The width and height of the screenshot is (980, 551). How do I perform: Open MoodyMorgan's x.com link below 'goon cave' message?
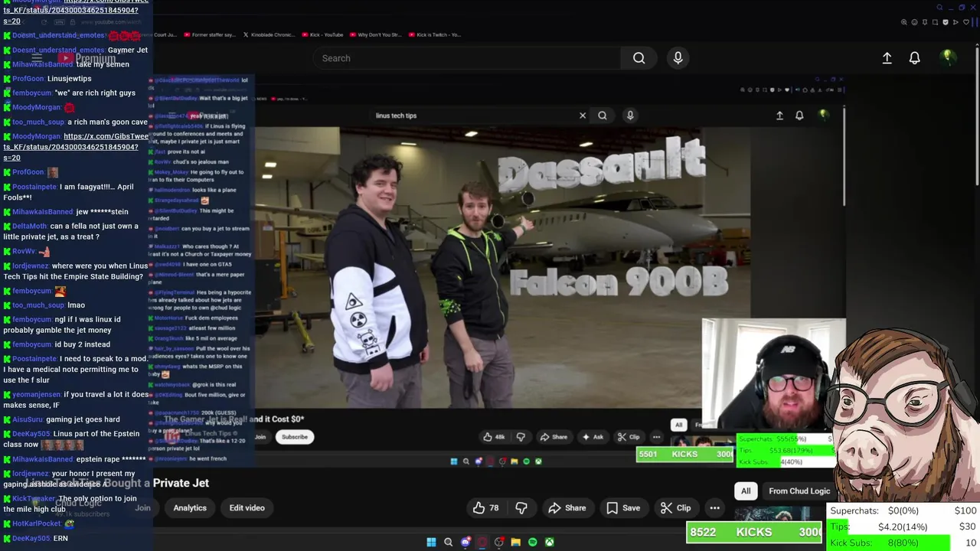[x=76, y=147]
